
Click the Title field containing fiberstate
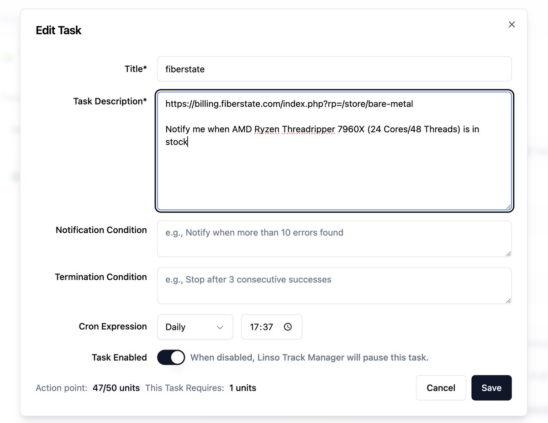[334, 69]
